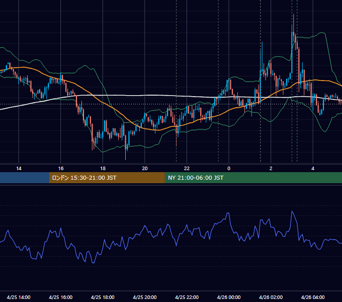Click the 4/25 20:00 date label
The width and height of the screenshot is (342, 302).
click(x=145, y=297)
